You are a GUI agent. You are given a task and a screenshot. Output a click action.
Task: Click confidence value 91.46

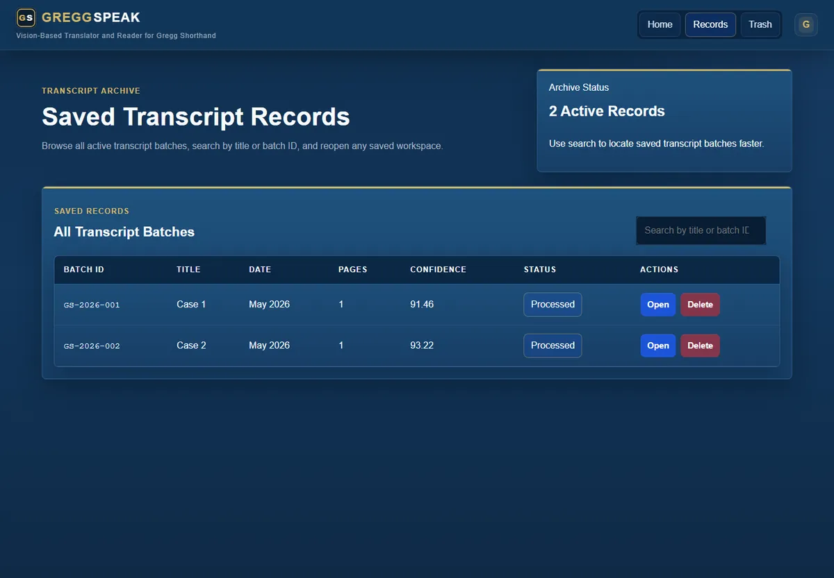(422, 304)
